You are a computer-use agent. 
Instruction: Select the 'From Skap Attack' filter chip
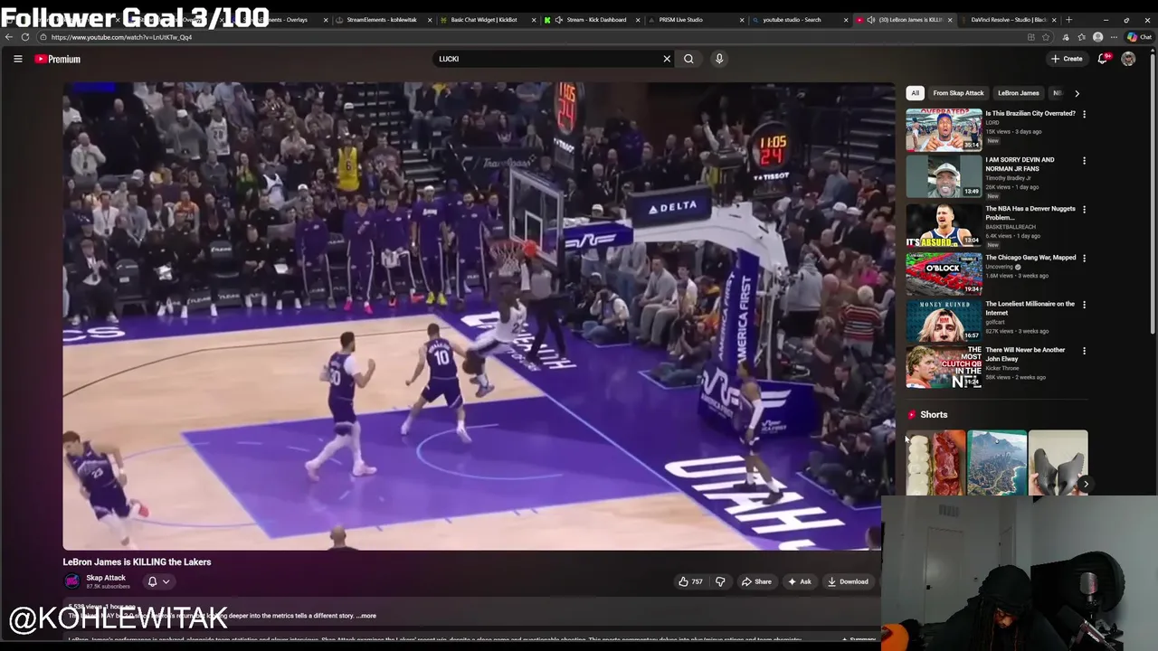click(x=958, y=93)
